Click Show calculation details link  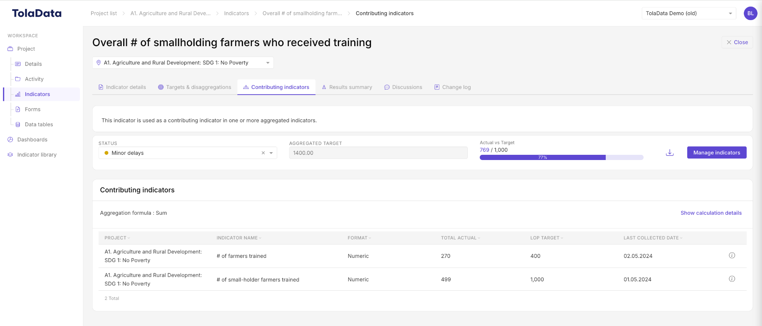[x=711, y=213]
